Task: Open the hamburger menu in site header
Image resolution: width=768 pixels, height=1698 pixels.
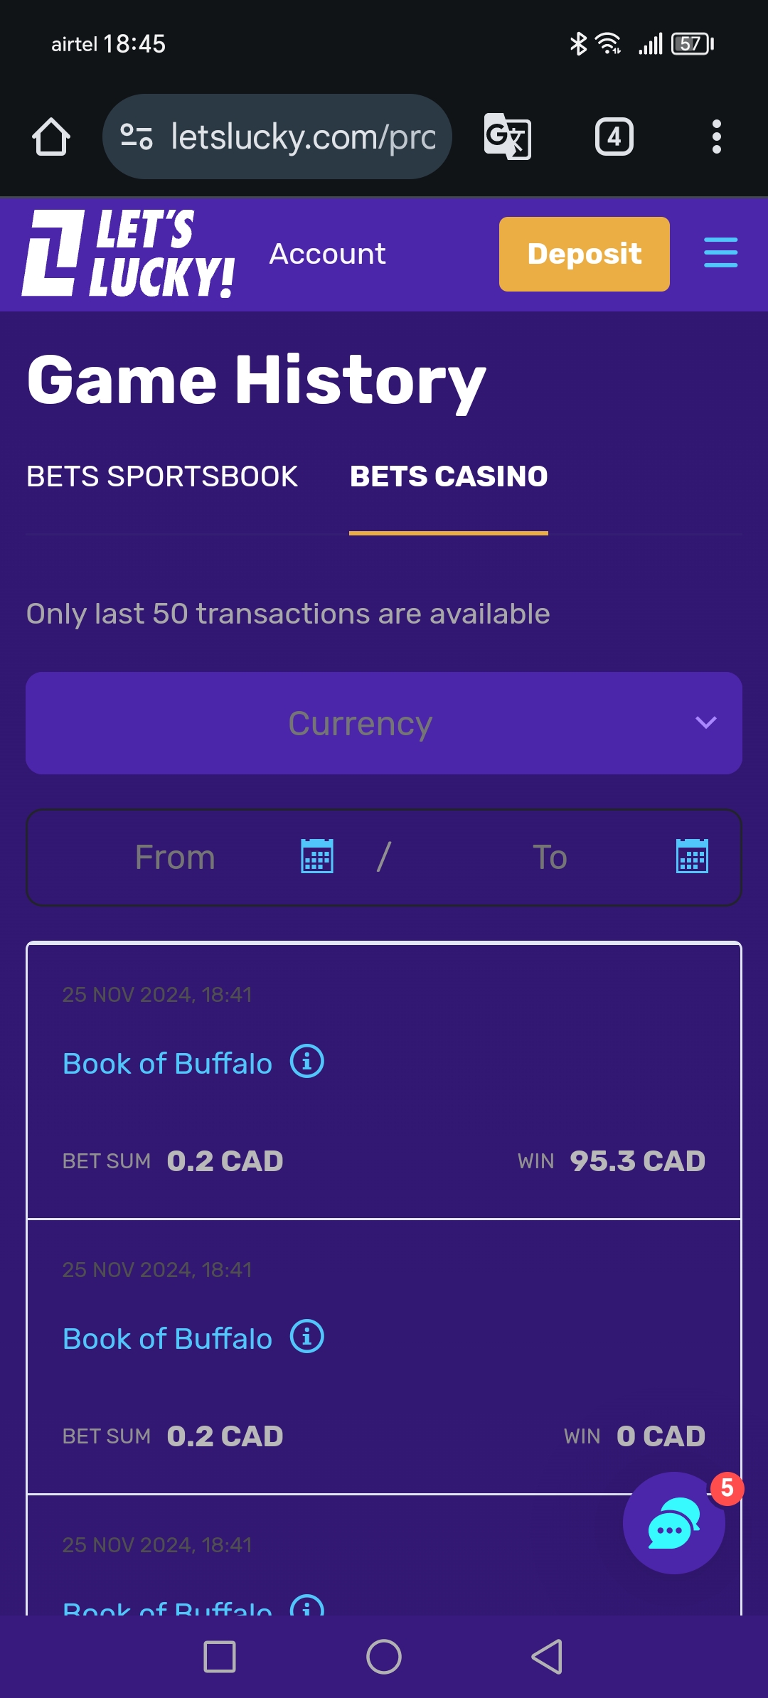Action: coord(720,253)
